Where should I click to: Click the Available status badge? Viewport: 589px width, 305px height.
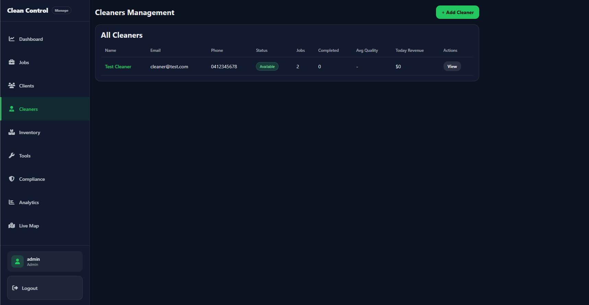(x=267, y=67)
